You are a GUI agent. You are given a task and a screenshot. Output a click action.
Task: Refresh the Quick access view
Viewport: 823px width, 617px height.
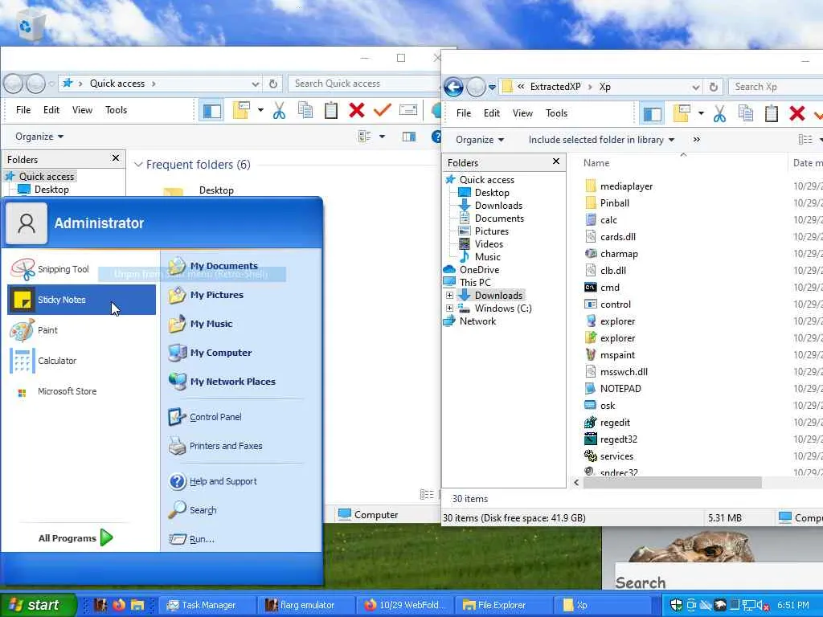pyautogui.click(x=273, y=84)
